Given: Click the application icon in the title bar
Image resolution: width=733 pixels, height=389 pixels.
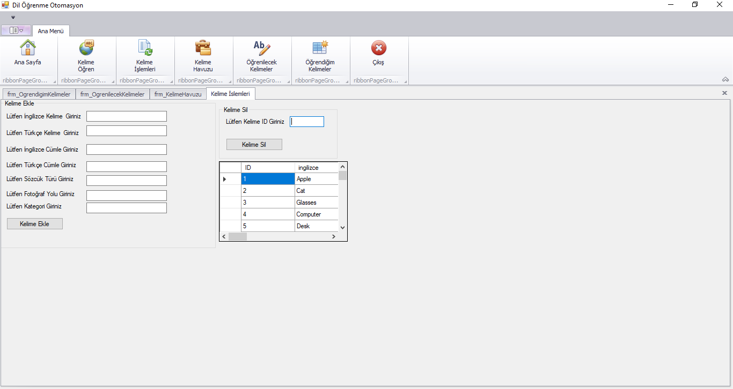Looking at the screenshot, I should (5, 5).
